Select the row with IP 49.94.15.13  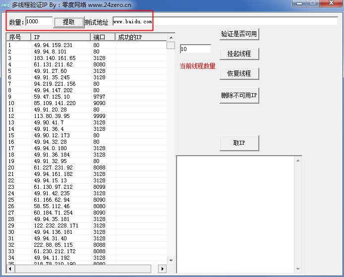point(86,180)
